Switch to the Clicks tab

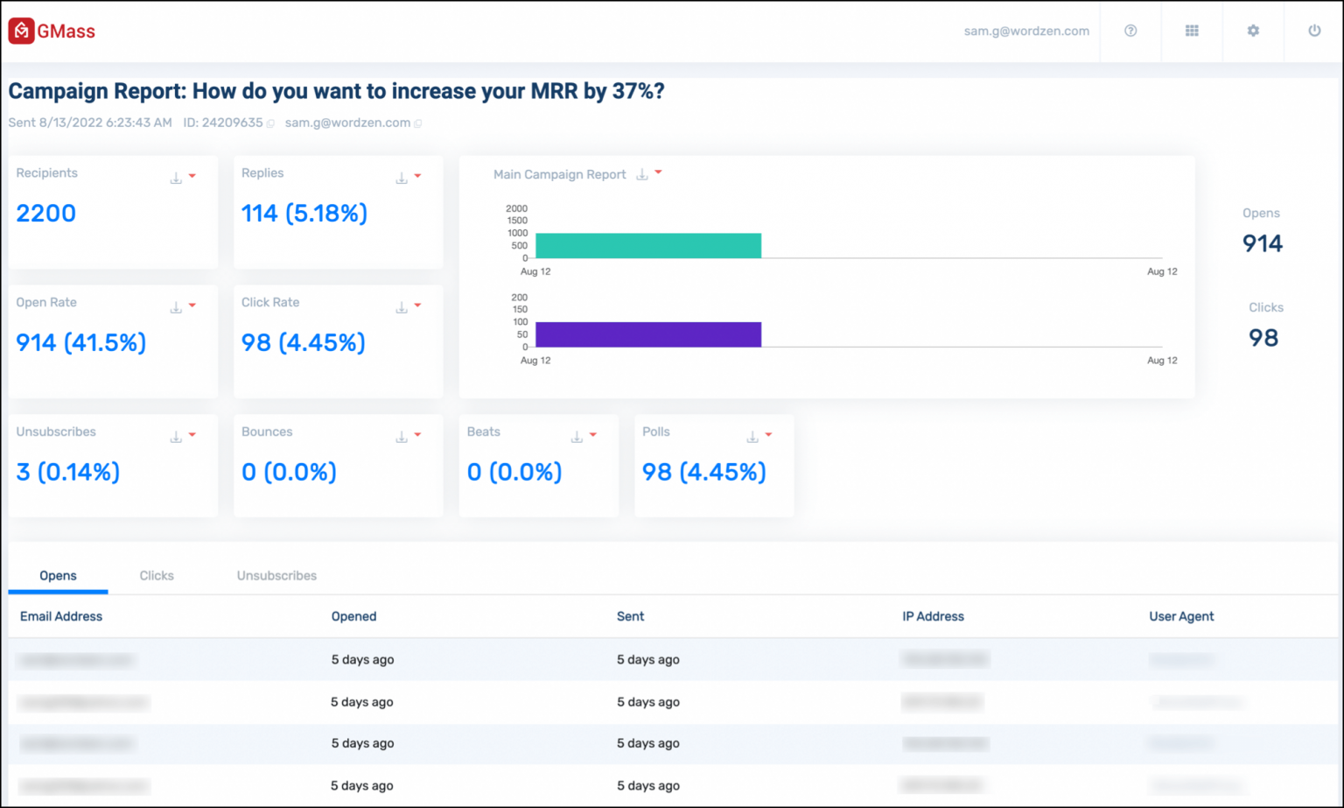coord(156,575)
